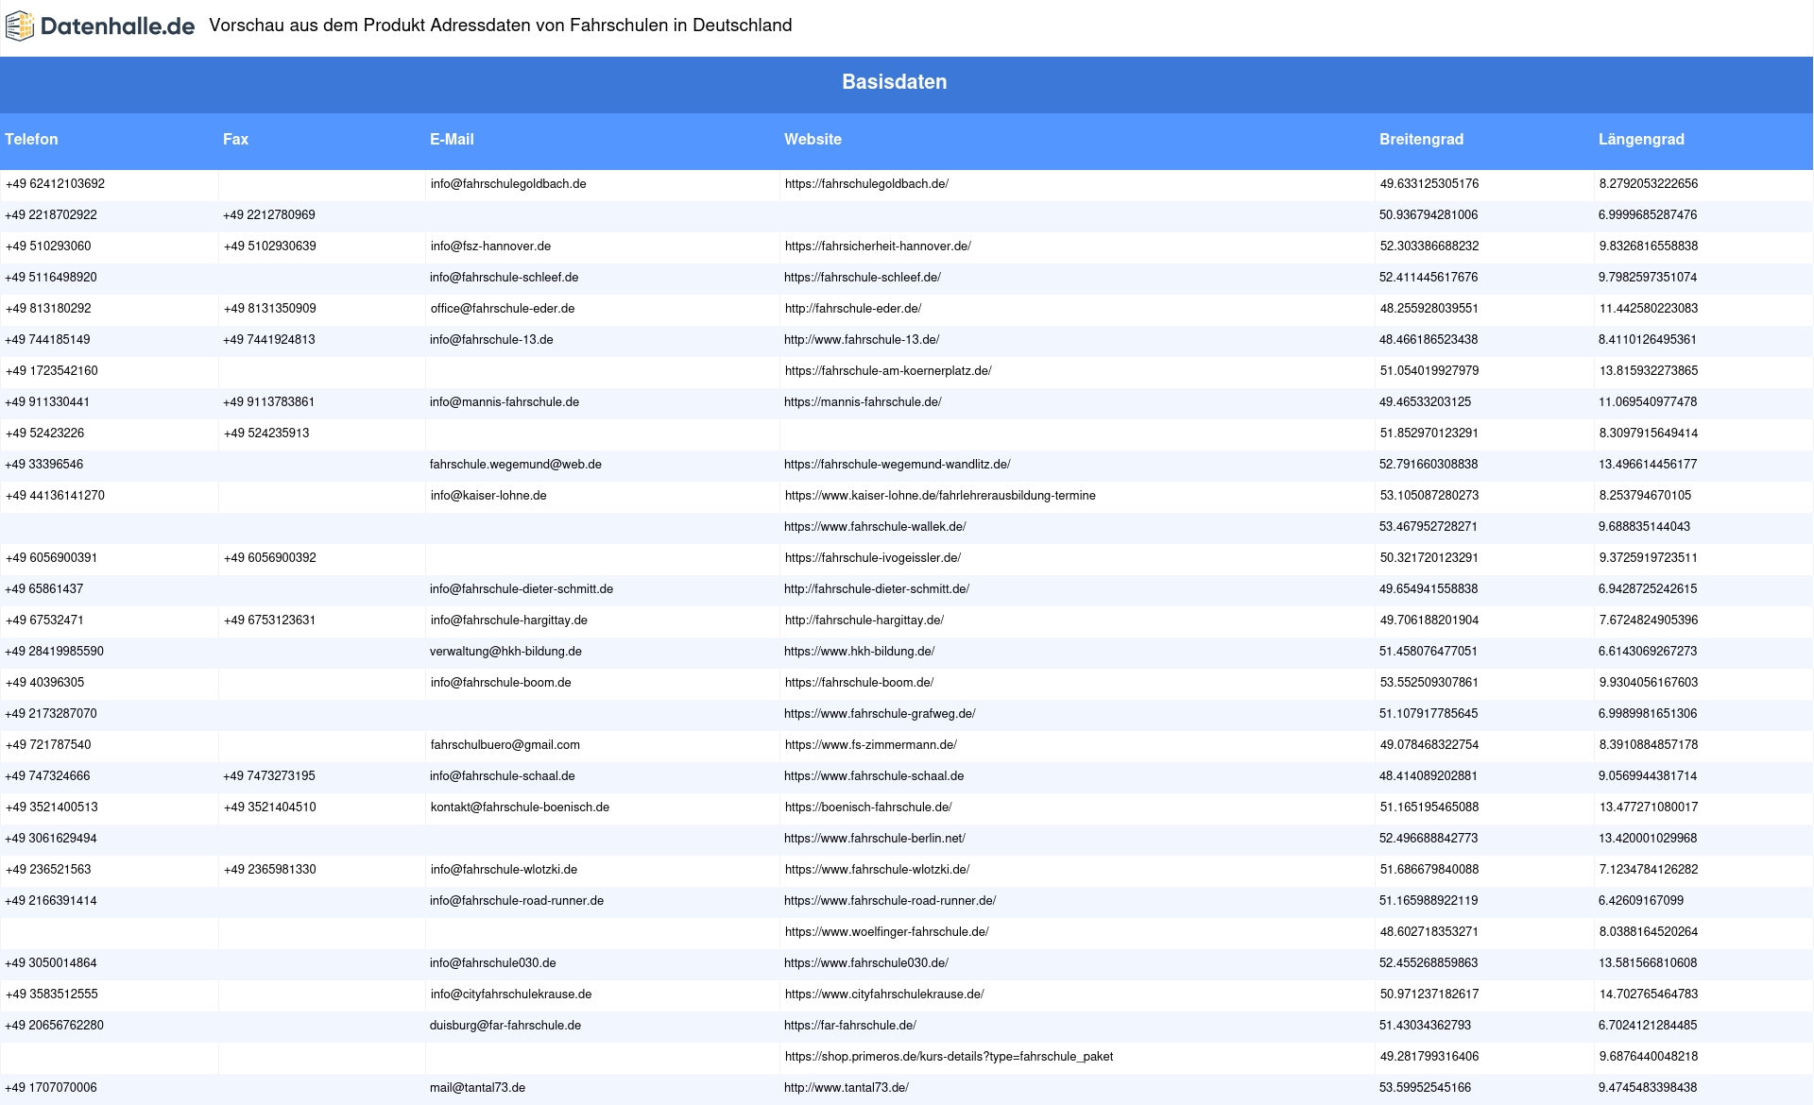
Task: Select email info@fahrschule-wlotzki.de
Action: coord(504,870)
